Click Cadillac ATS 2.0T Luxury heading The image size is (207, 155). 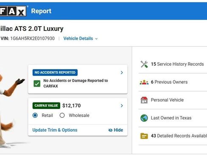click(32, 29)
